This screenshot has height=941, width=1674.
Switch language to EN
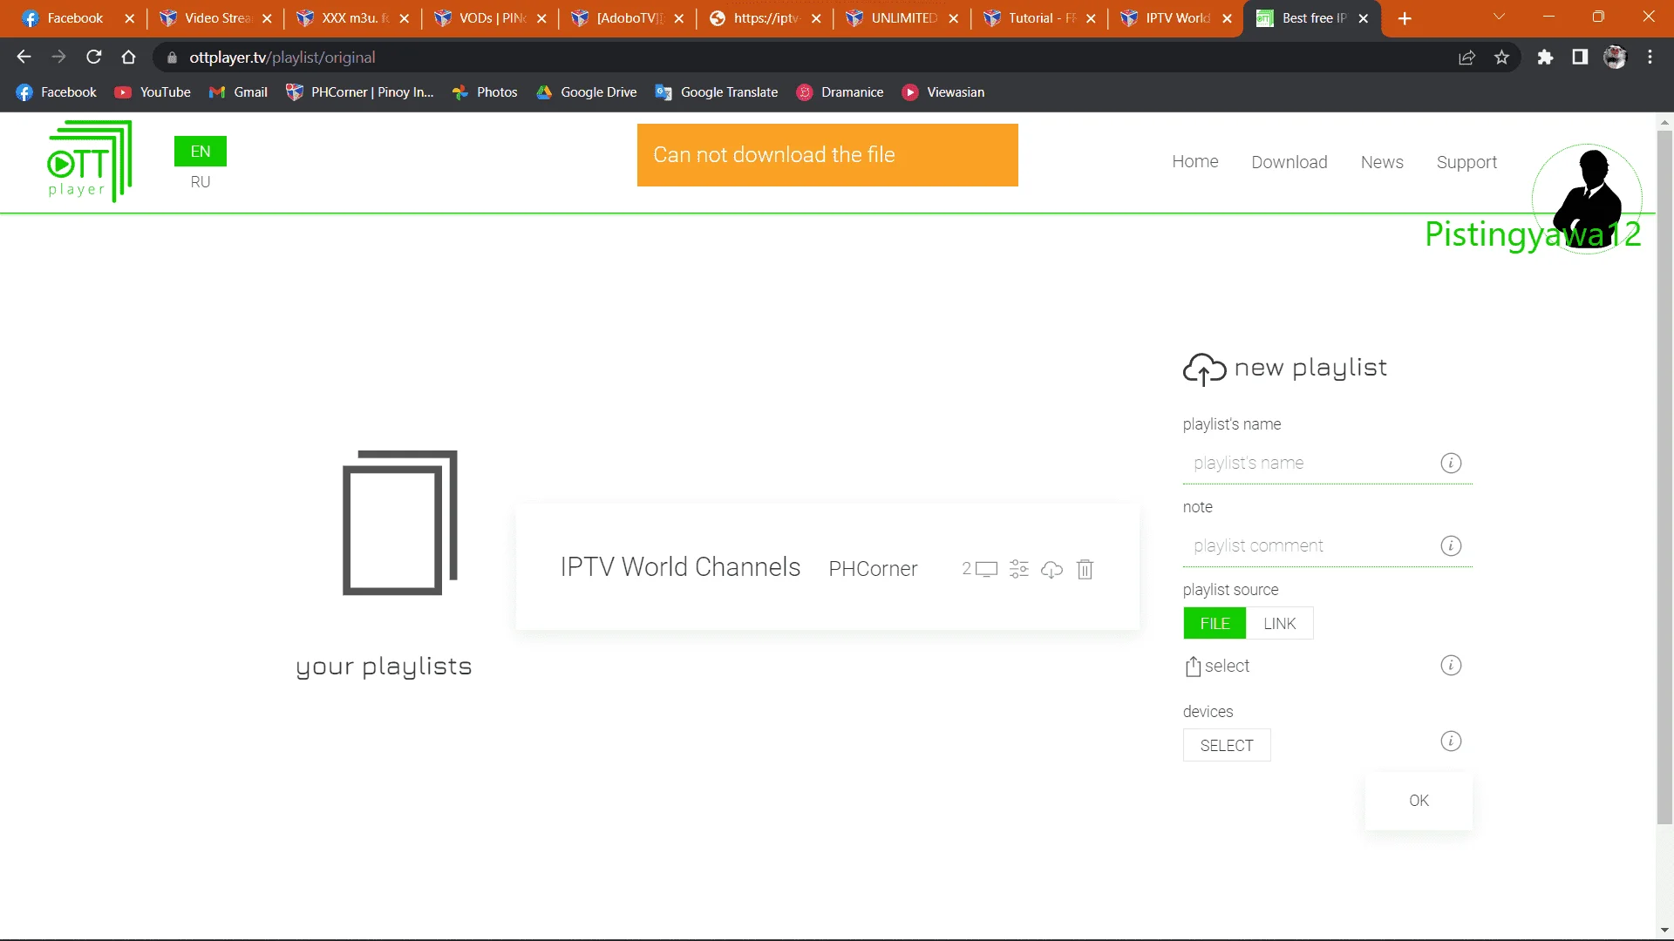click(x=201, y=152)
